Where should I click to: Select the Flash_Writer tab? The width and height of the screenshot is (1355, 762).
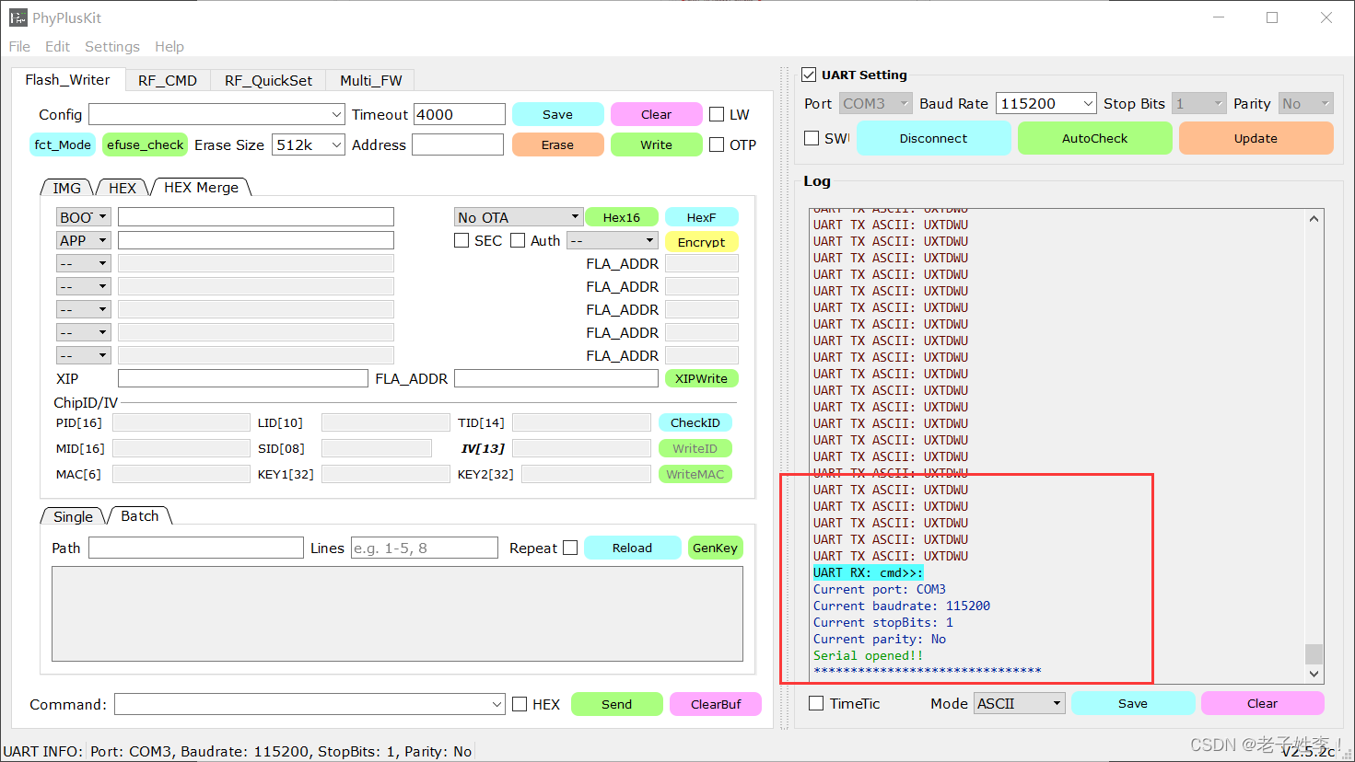(x=67, y=79)
